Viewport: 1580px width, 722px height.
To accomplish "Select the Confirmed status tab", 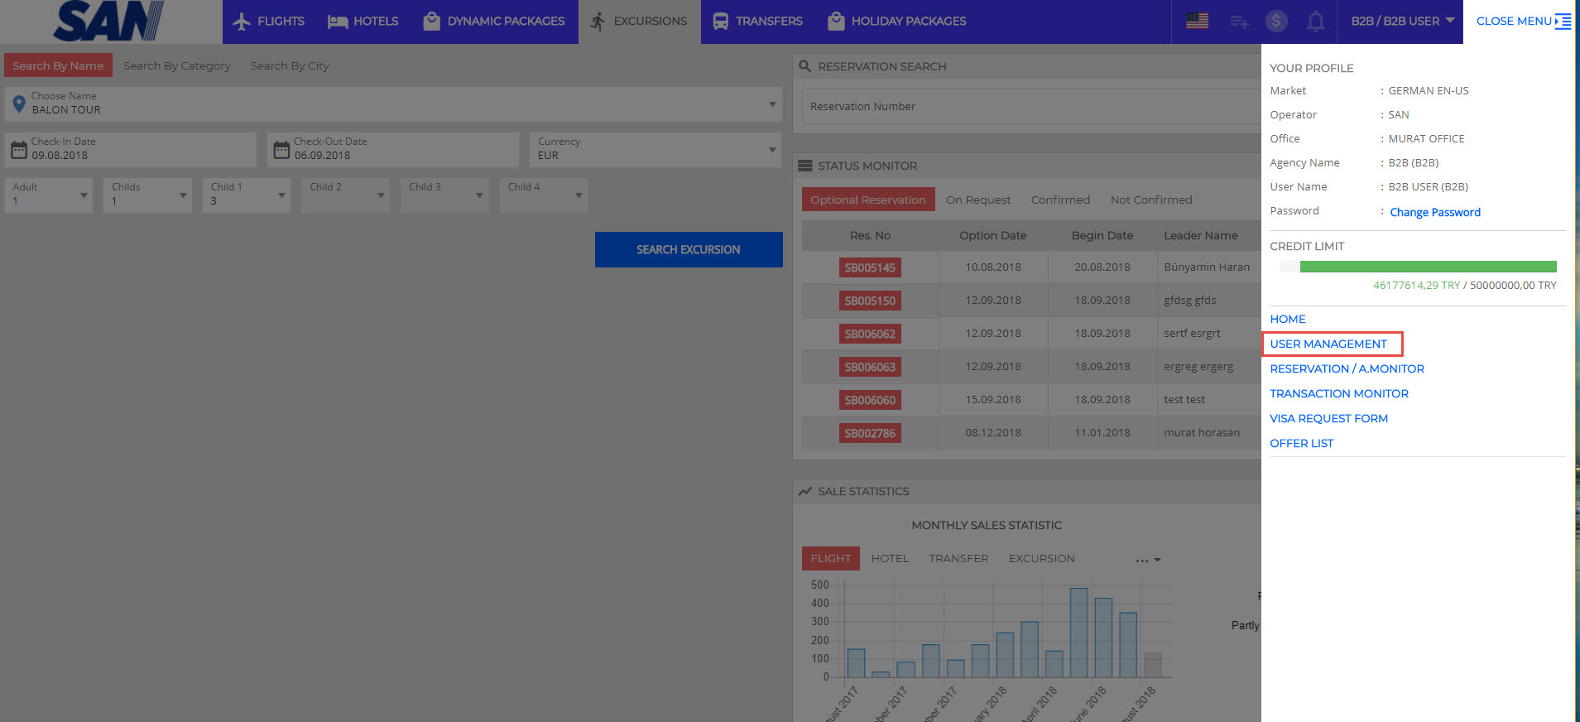I will (x=1059, y=200).
